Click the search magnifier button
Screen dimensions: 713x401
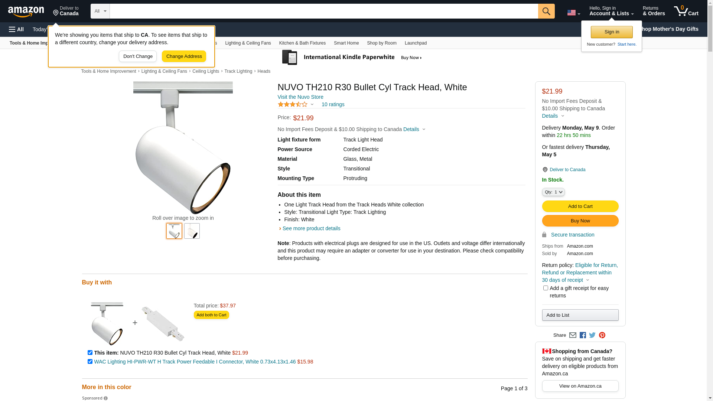pyautogui.click(x=546, y=11)
